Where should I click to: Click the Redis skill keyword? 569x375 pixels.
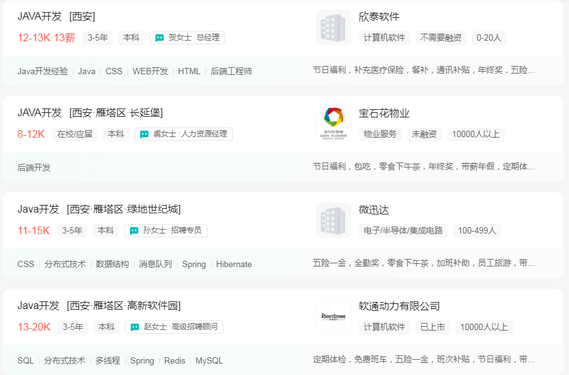[175, 361]
